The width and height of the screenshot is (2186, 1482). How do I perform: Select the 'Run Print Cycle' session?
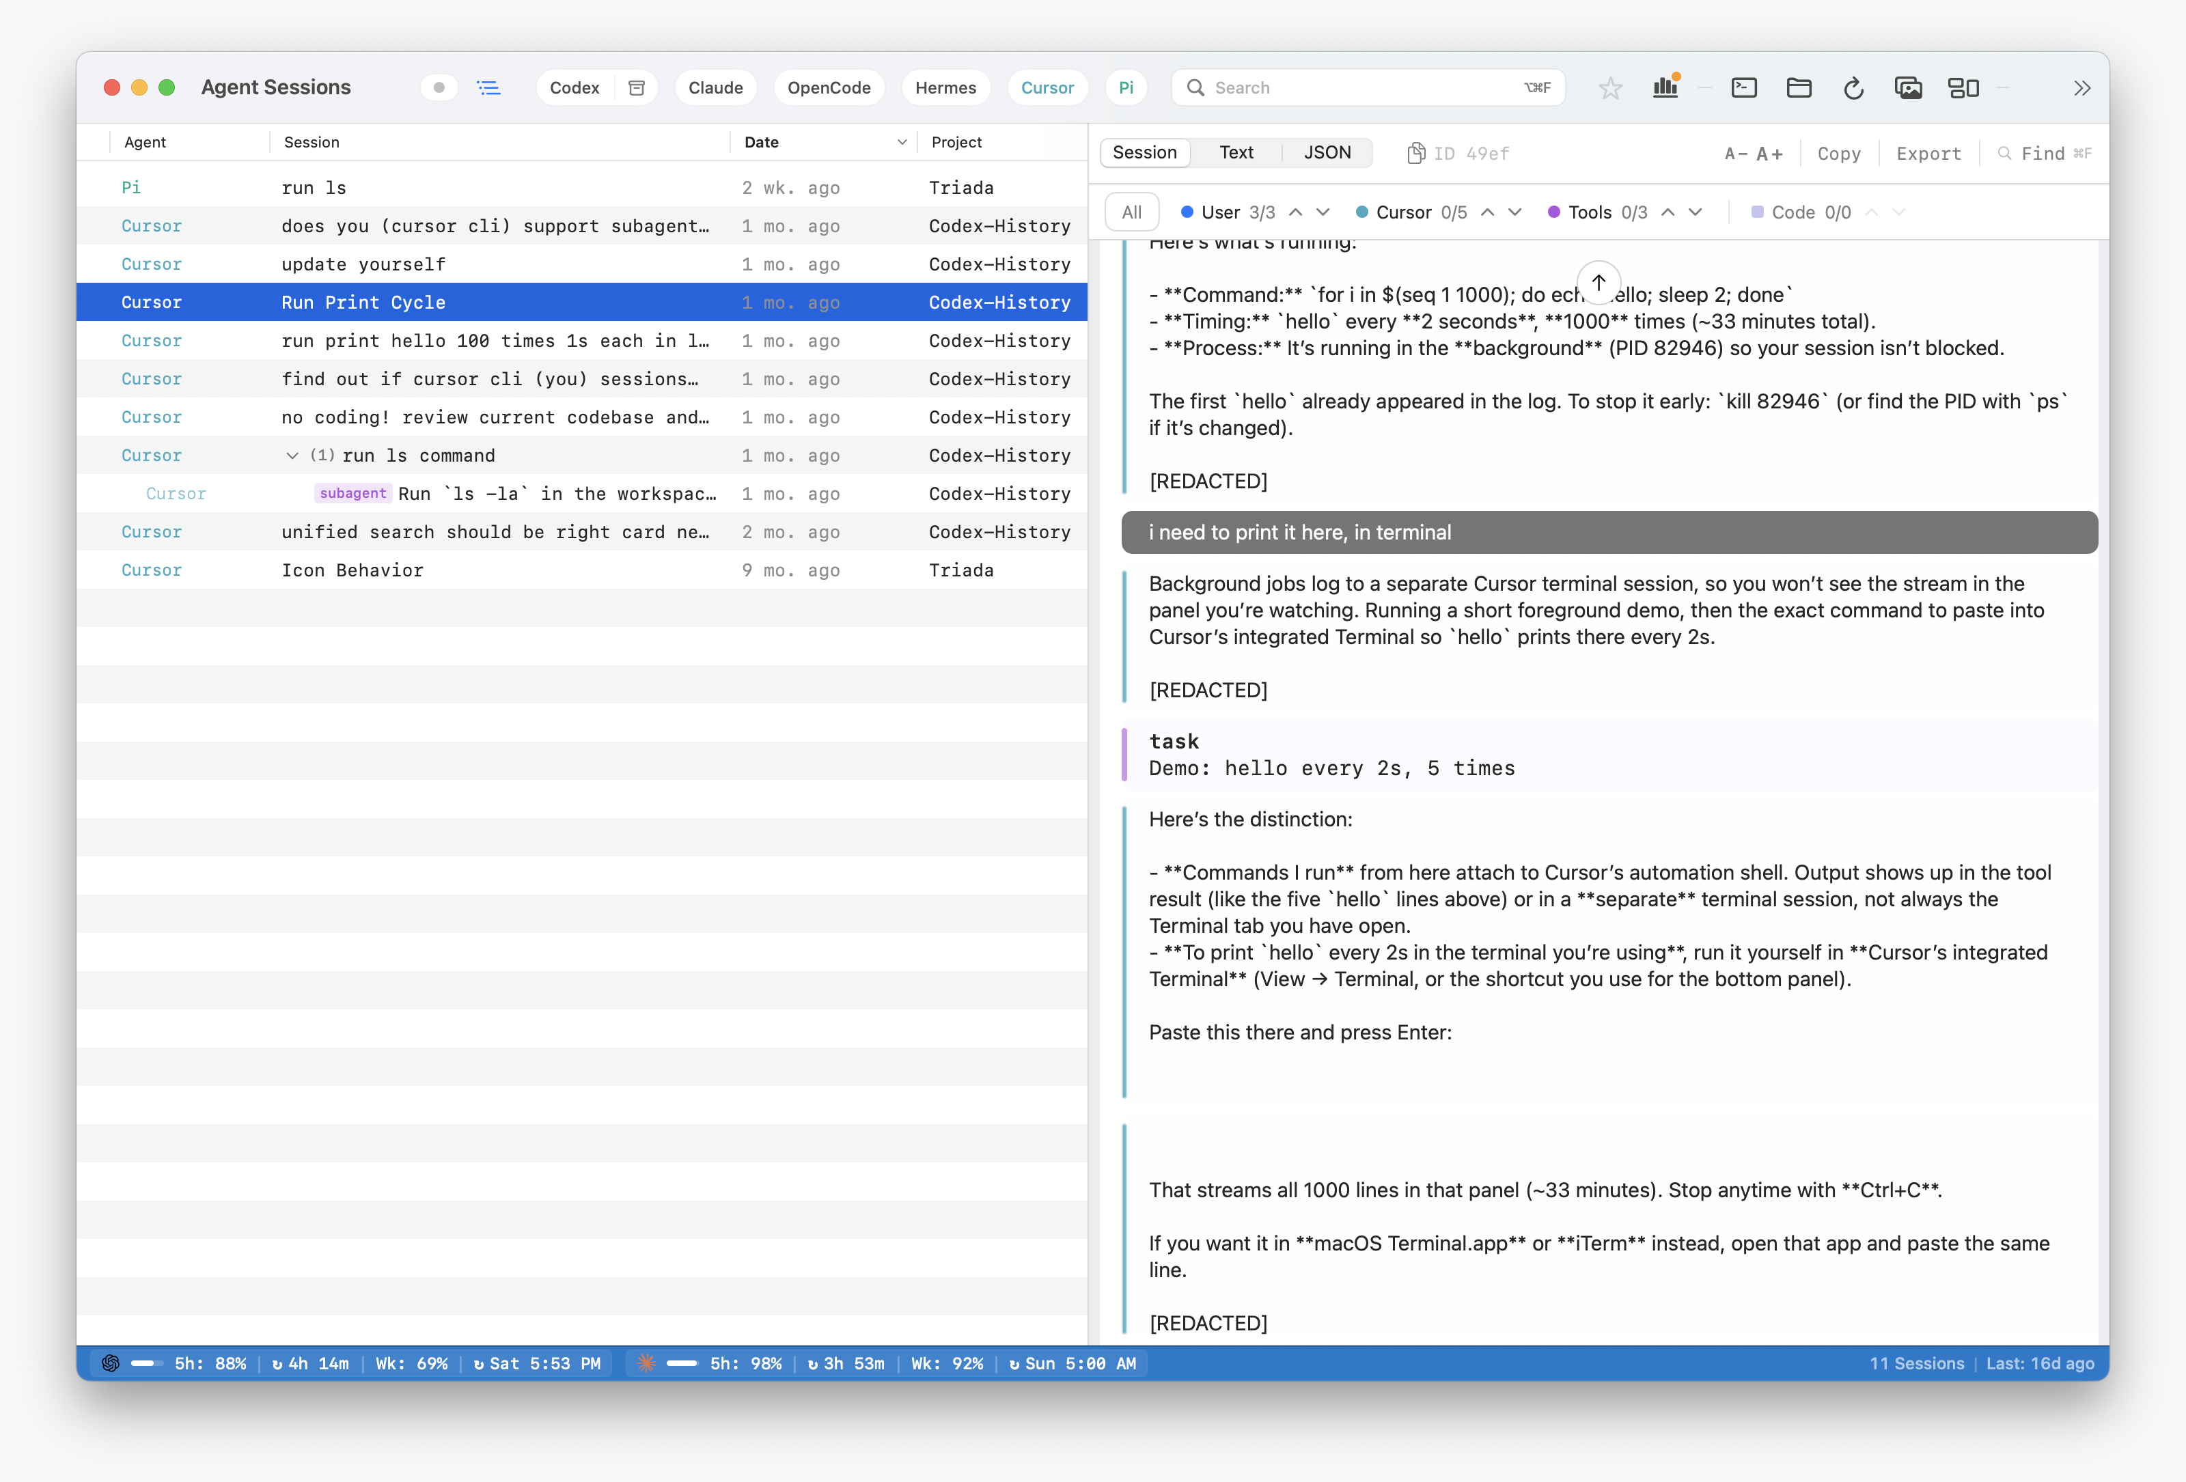coord(582,303)
